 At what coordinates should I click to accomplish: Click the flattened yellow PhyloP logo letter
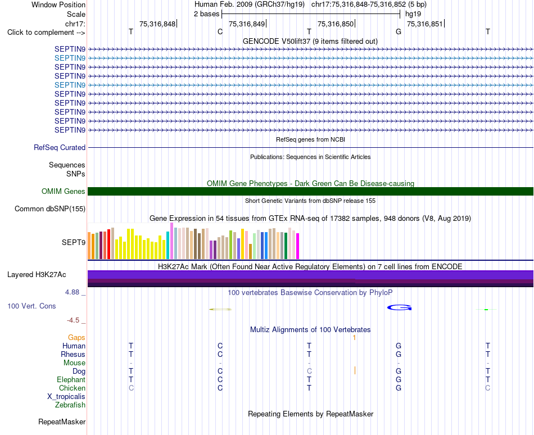(220, 309)
